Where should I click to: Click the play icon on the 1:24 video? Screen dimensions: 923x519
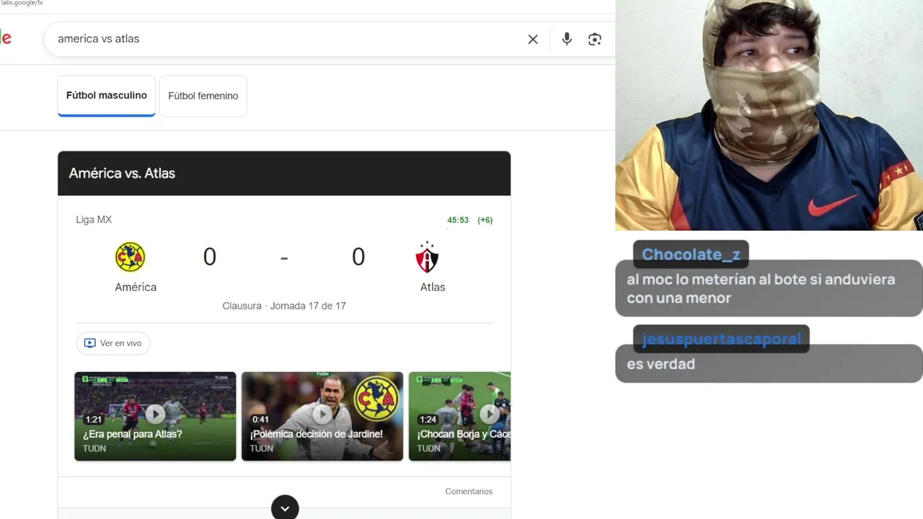[x=490, y=414]
